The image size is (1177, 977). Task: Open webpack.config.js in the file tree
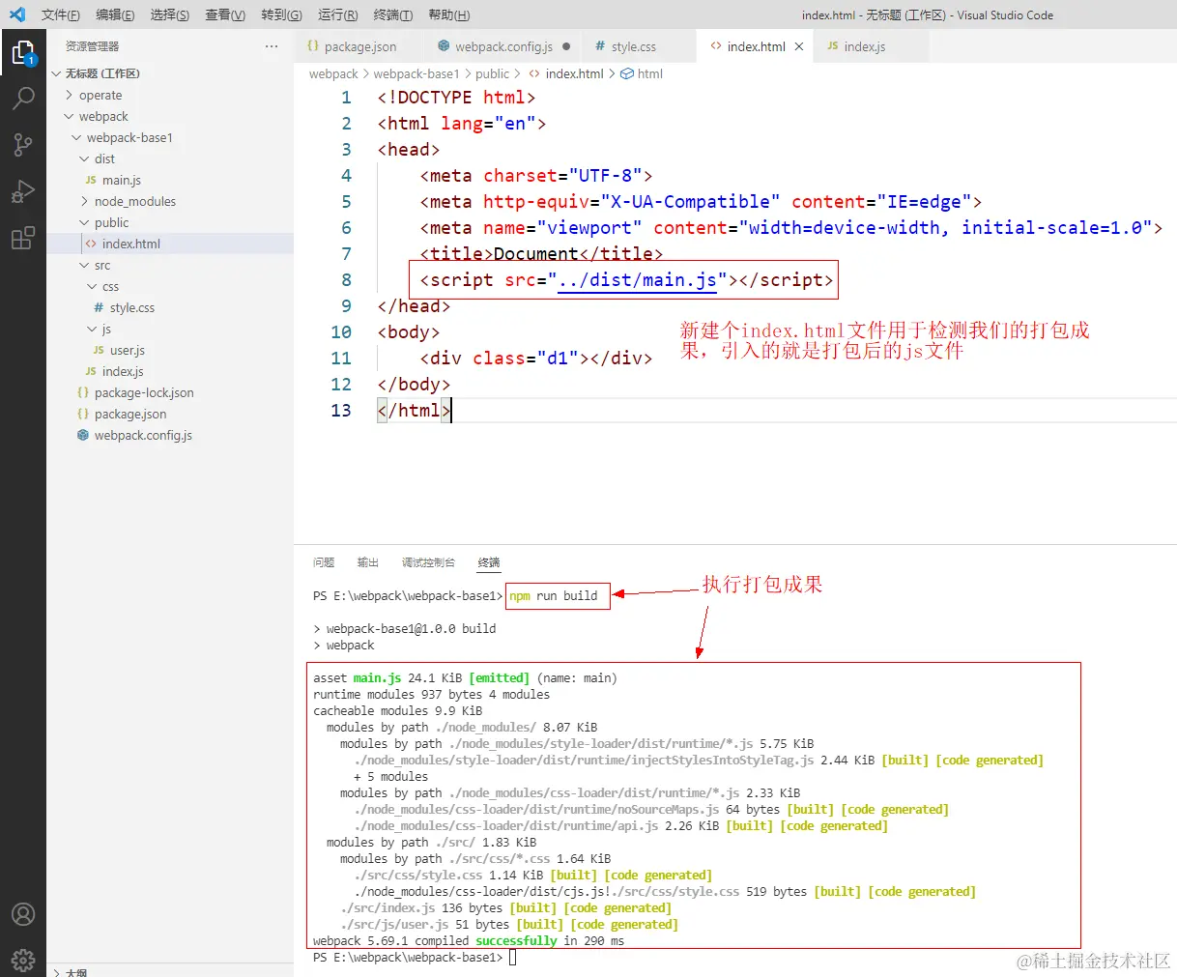(143, 435)
